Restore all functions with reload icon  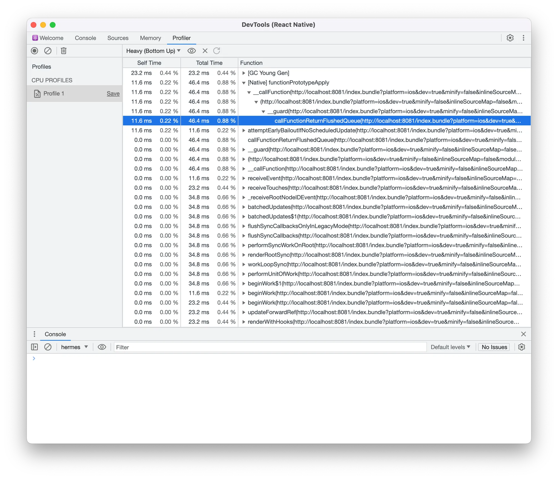[x=217, y=51]
